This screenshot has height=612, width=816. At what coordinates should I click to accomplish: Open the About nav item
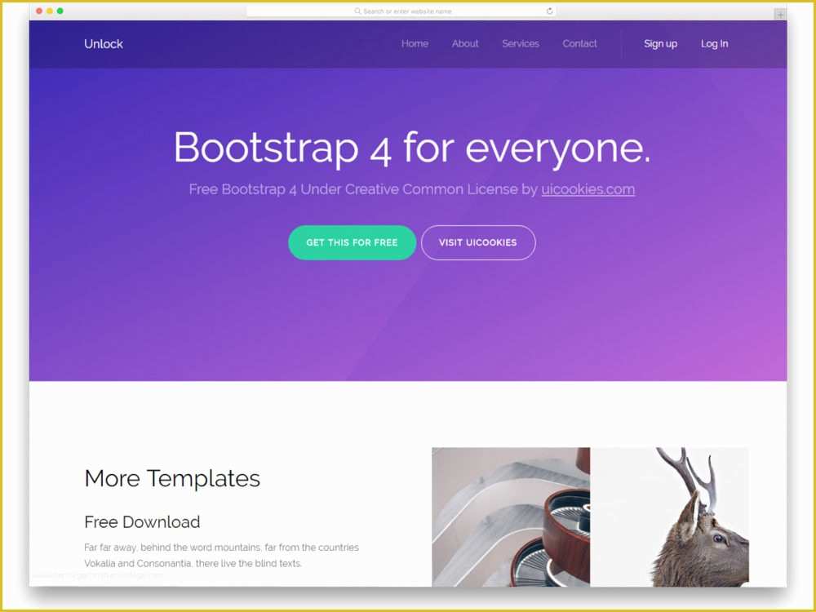point(465,44)
